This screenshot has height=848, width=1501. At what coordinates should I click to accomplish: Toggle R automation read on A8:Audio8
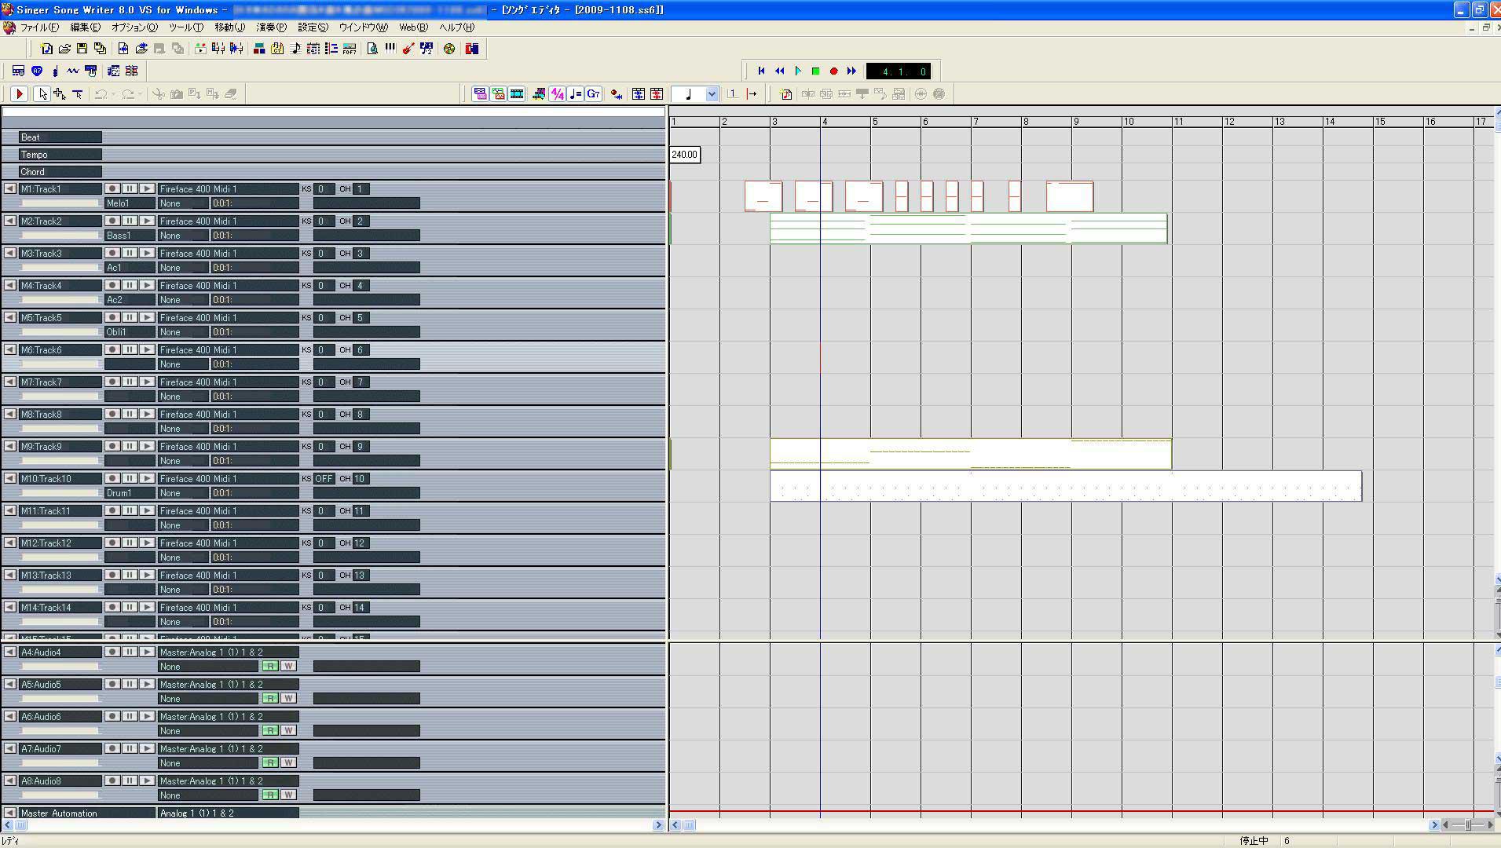(270, 795)
